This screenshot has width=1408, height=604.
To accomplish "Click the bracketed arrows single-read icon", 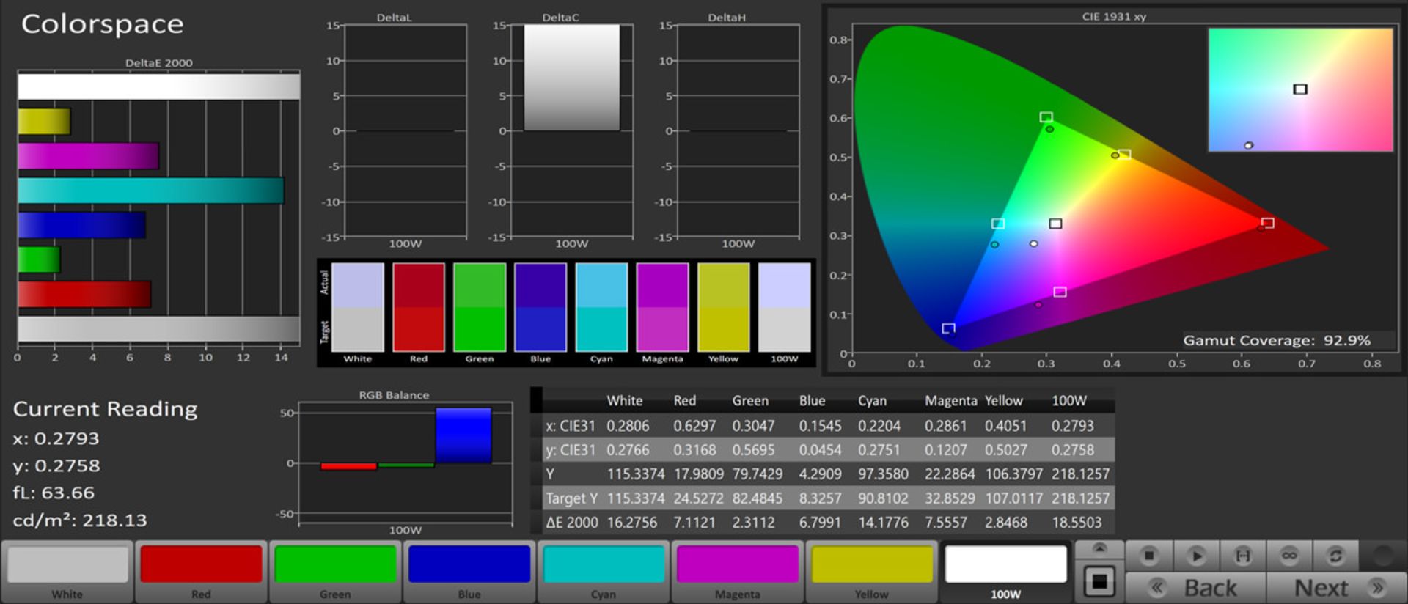I will [x=1243, y=556].
